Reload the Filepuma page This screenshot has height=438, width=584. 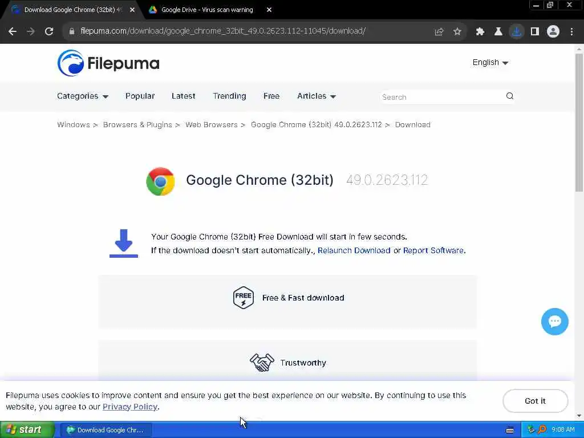coord(49,32)
